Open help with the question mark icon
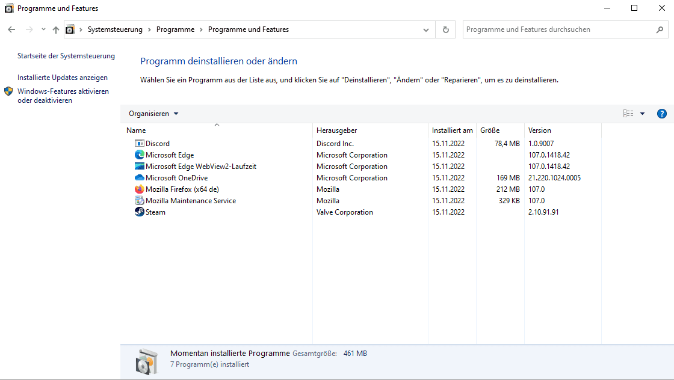This screenshot has width=674, height=380. coord(662,114)
